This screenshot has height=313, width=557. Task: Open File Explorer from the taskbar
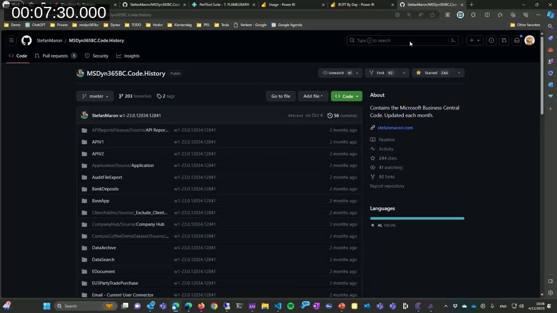click(265, 306)
